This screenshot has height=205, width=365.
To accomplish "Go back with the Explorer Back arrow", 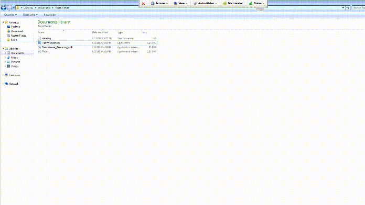I will (3, 8).
